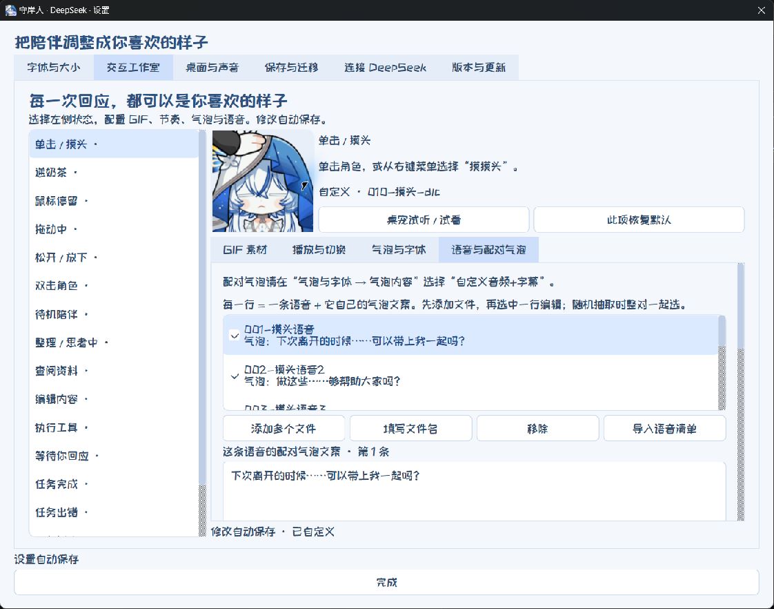Screen dimensions: 774x609
Task: Click 添加多个文件 button
Action: coord(284,428)
